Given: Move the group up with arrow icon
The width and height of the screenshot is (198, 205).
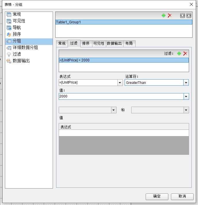Looking at the screenshot, I should coord(182,16).
